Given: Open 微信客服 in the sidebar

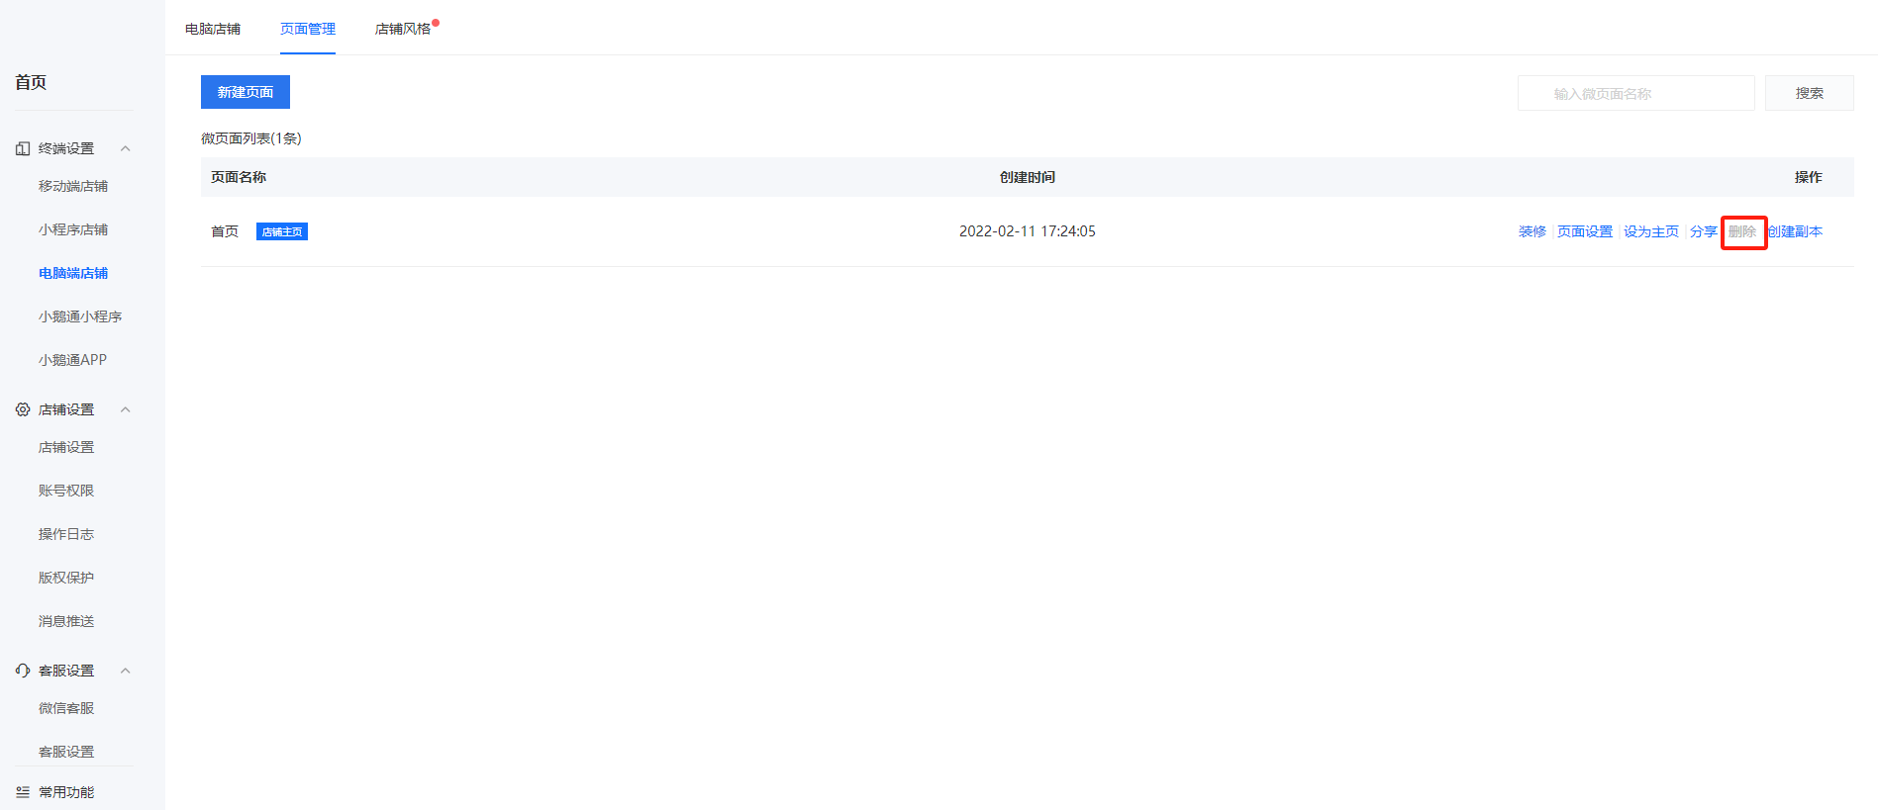Looking at the screenshot, I should 66,708.
